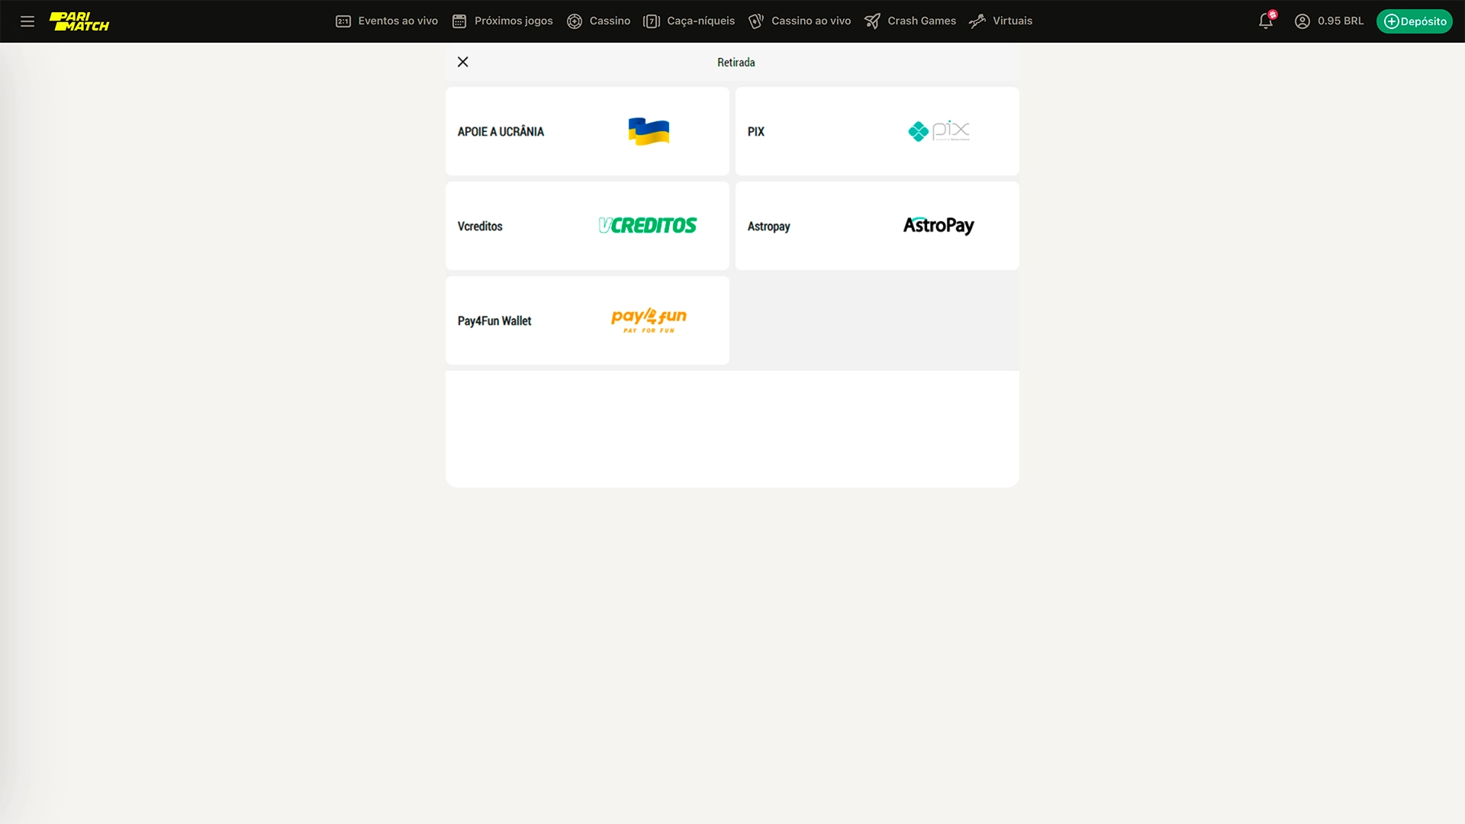Click the Parimatch logo

tap(79, 21)
